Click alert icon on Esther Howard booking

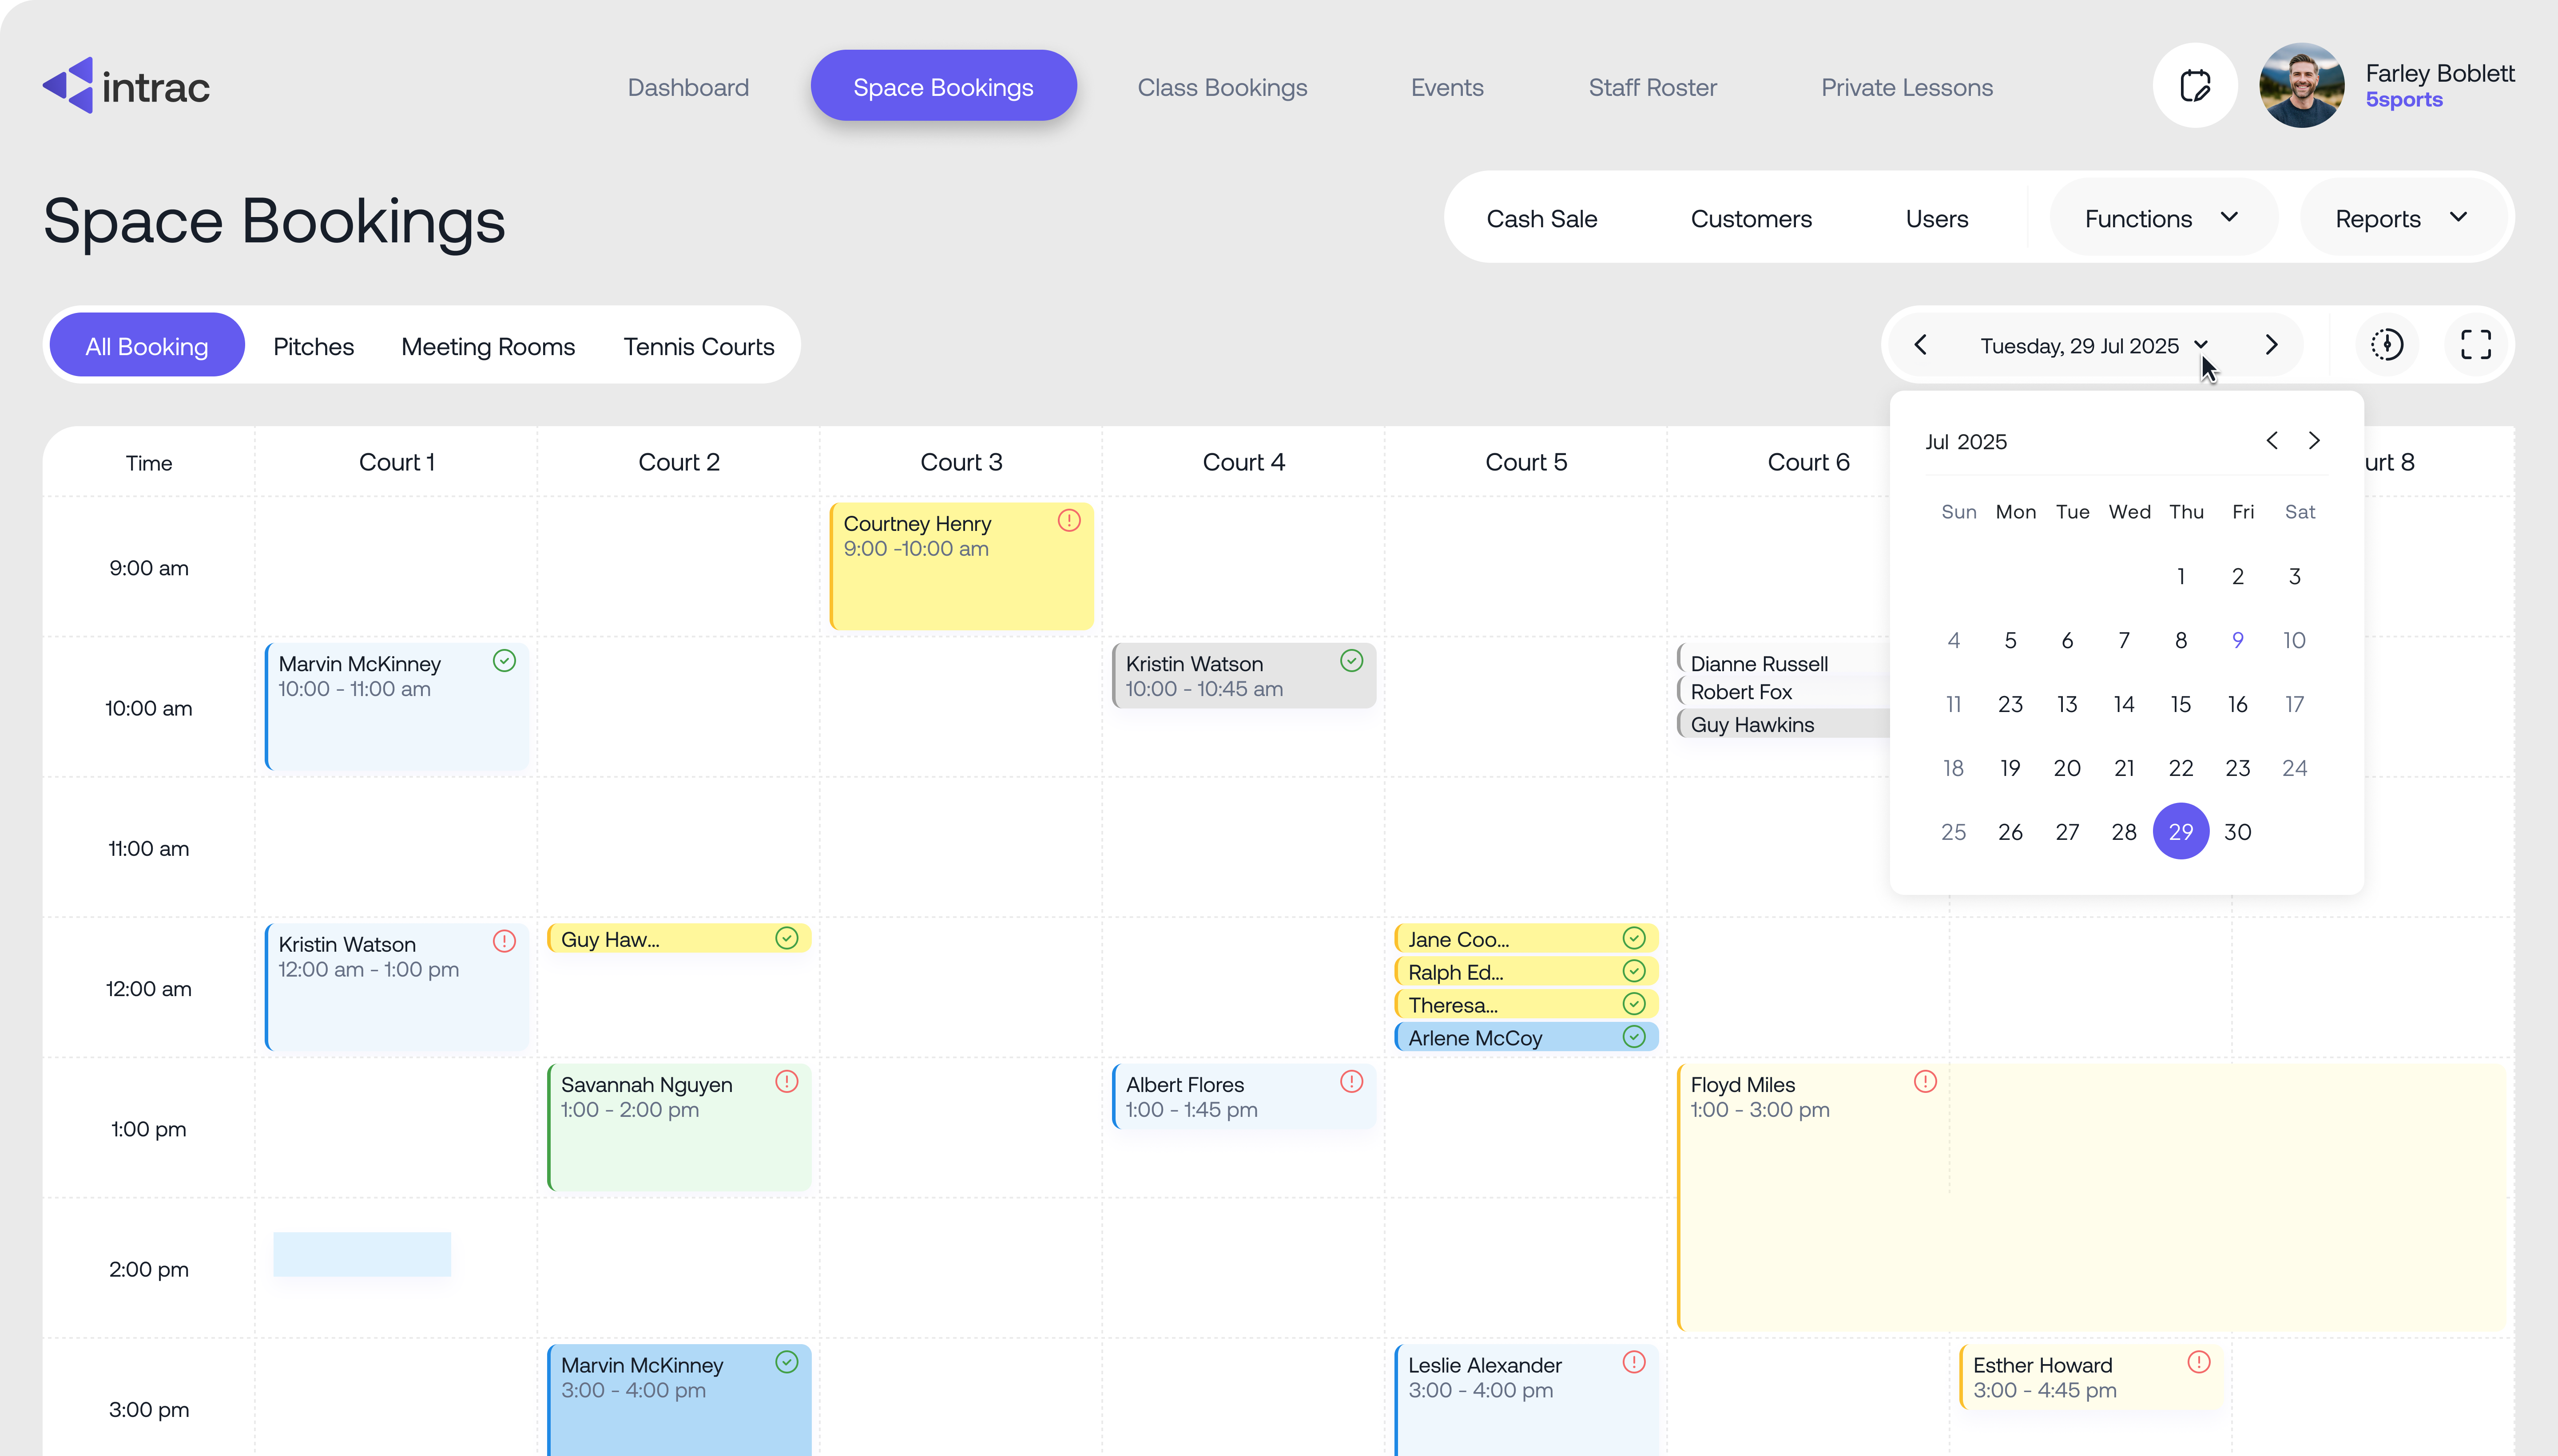(2198, 1362)
